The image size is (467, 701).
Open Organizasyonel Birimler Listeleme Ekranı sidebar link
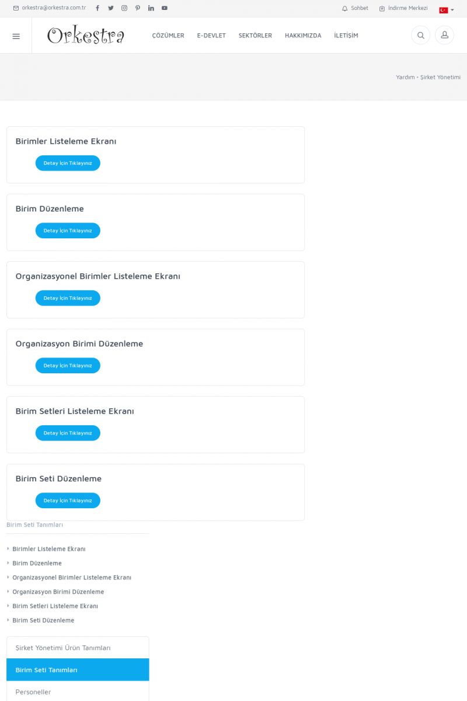pos(72,578)
